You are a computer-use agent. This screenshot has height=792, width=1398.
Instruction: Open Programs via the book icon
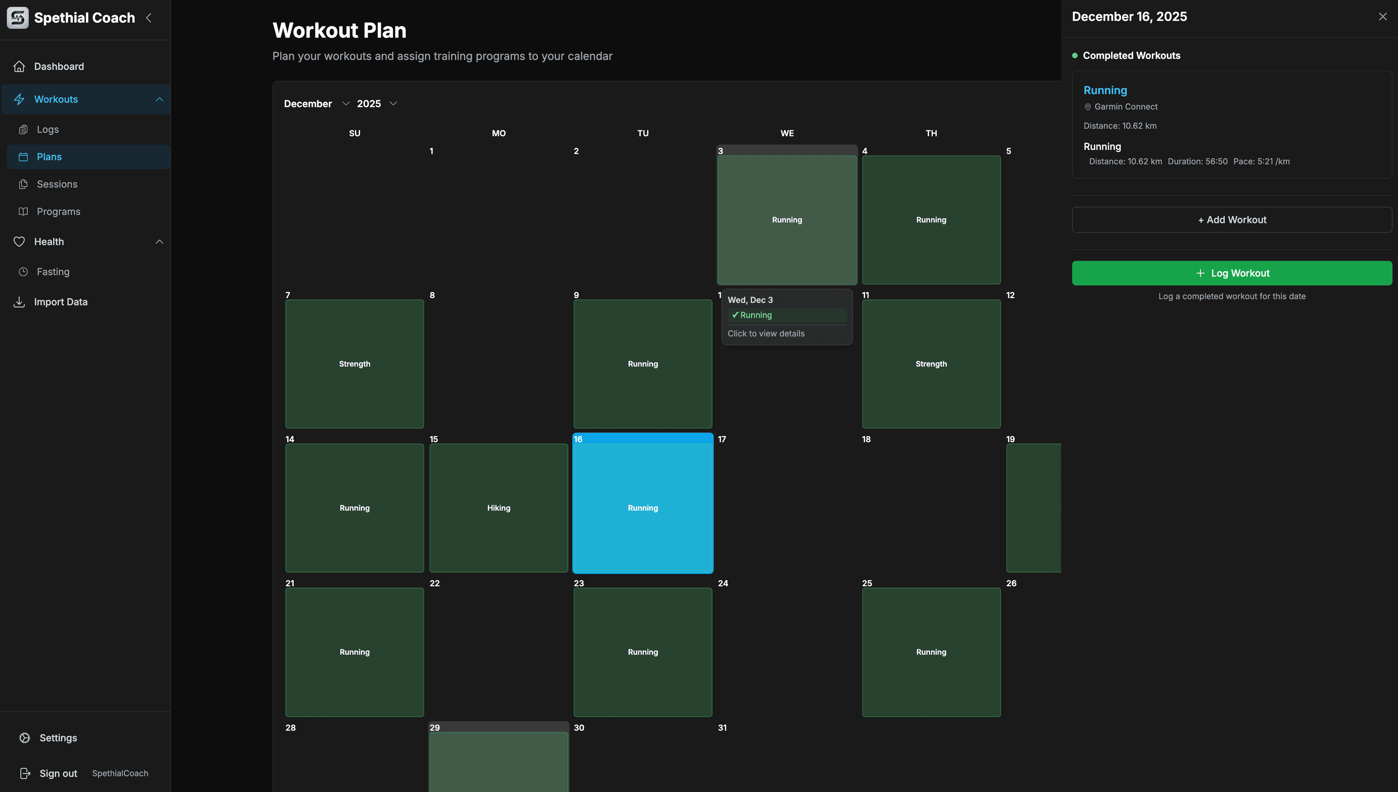[23, 211]
